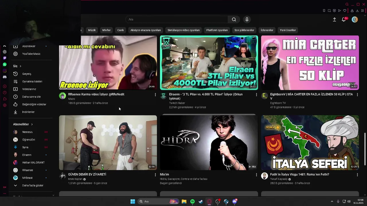Open browser history clock icon in sidebar

[x=5, y=93]
